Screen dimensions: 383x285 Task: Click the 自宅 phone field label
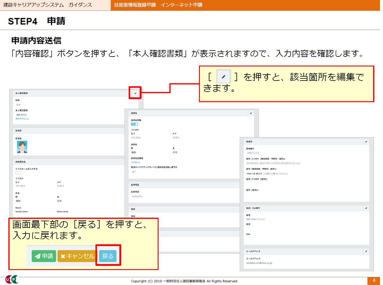click(x=248, y=215)
